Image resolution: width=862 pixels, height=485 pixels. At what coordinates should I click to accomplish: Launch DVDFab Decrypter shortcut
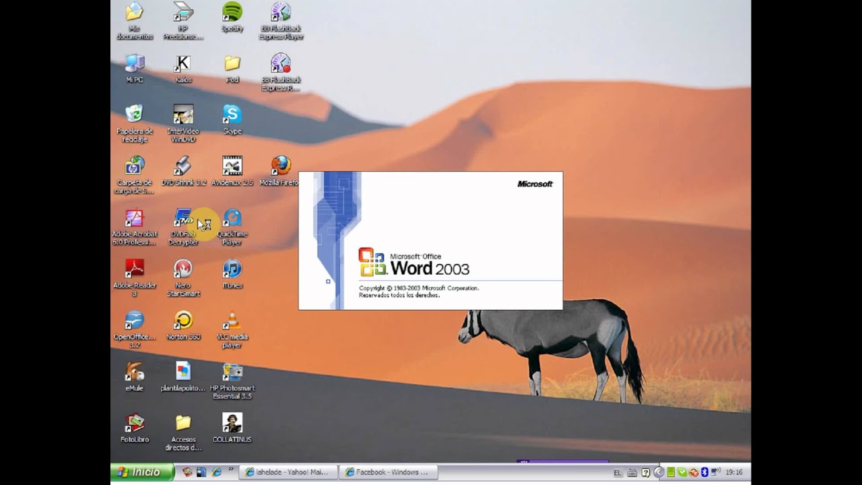pos(183,226)
